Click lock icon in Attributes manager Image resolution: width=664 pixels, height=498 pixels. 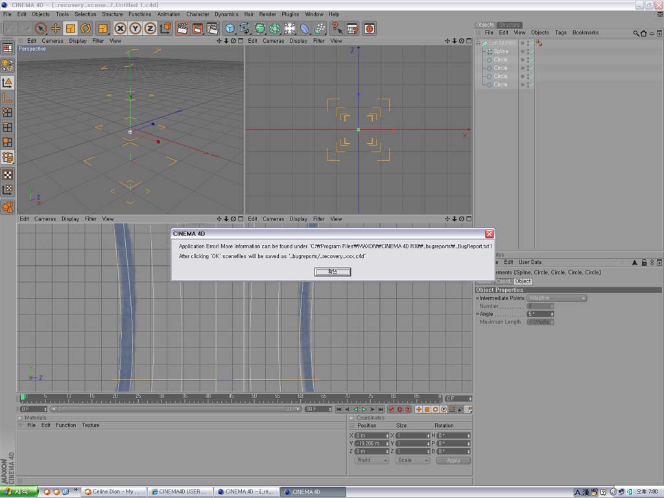click(644, 263)
